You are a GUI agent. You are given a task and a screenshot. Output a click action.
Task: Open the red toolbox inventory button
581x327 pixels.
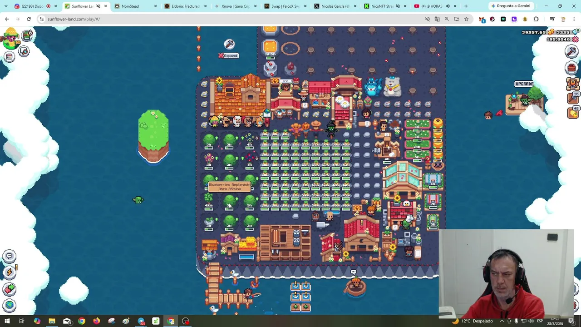point(571,68)
